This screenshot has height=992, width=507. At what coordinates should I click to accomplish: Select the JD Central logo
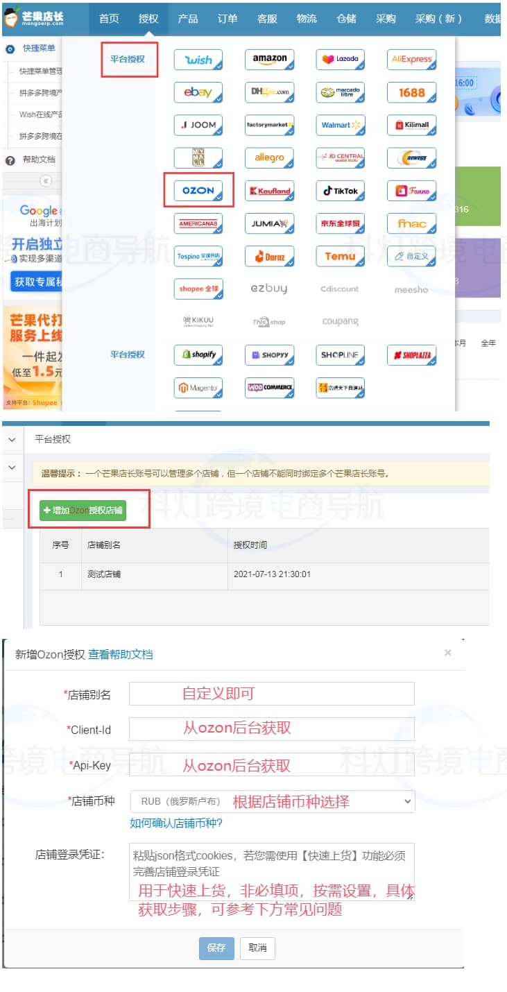tap(341, 158)
